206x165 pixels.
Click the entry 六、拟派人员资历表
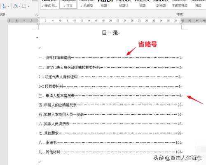[54, 124]
